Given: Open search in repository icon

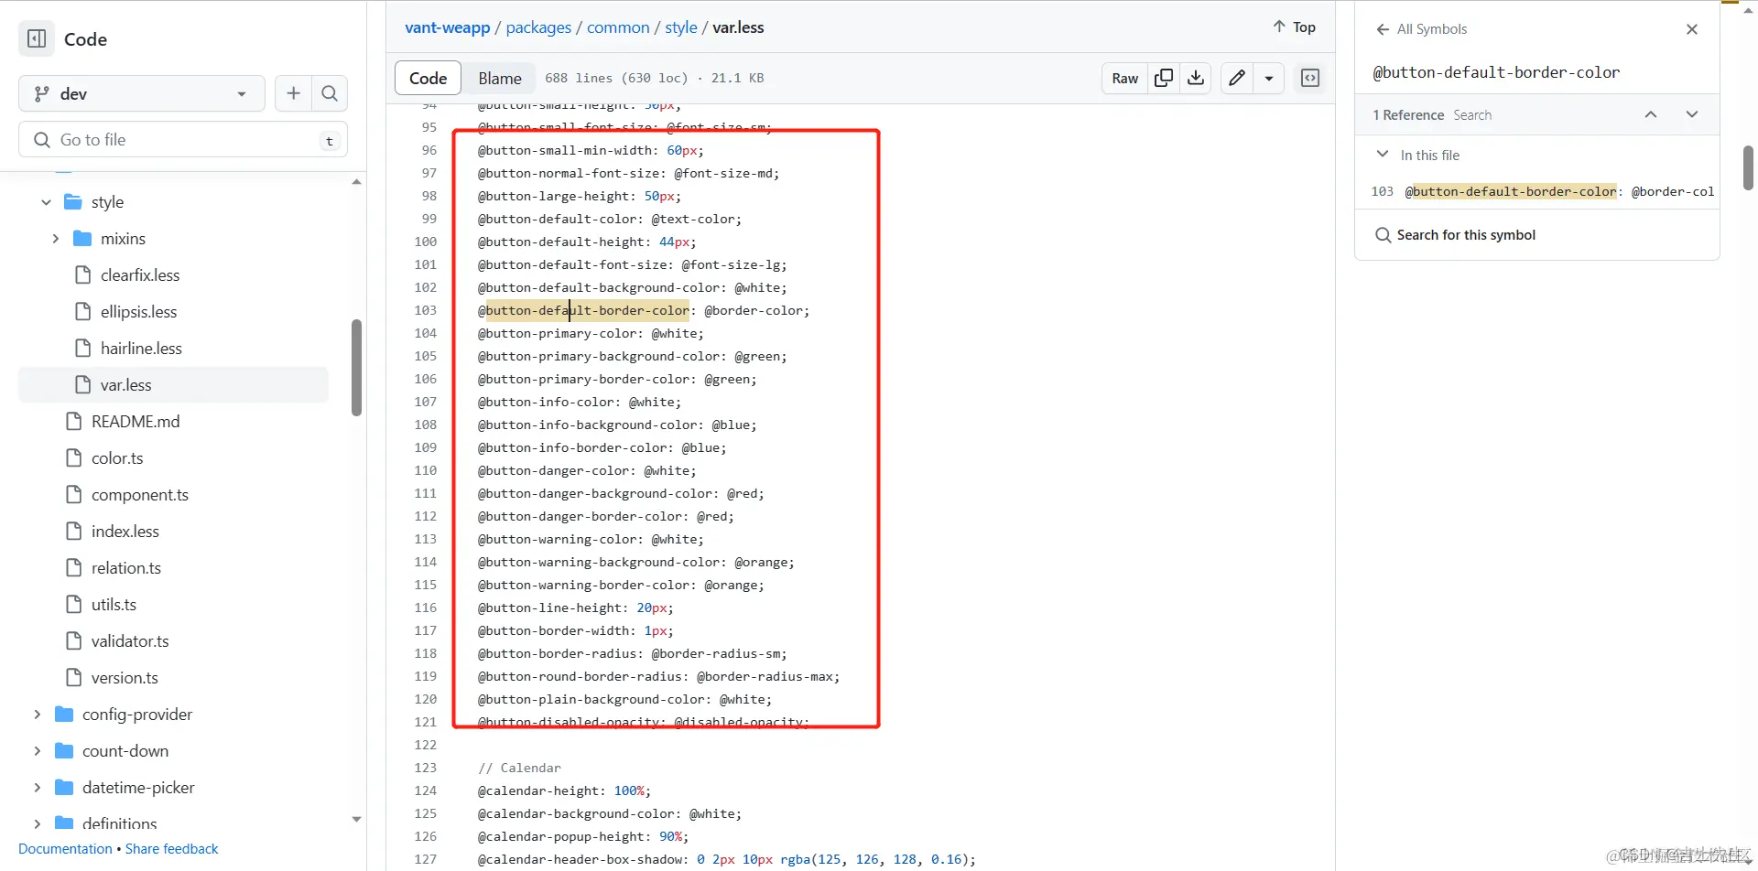Looking at the screenshot, I should 330,93.
